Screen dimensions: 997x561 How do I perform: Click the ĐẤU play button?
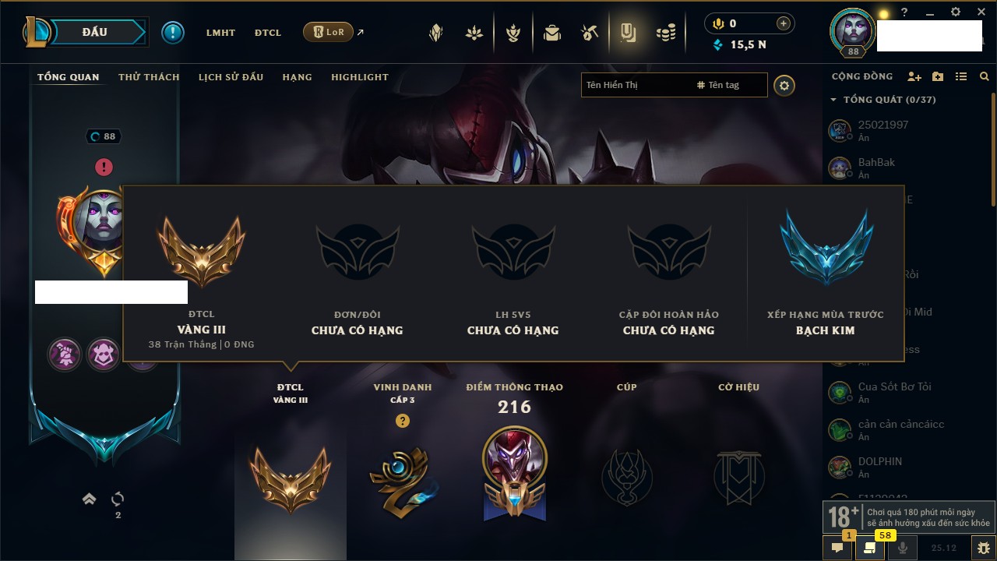(x=95, y=32)
